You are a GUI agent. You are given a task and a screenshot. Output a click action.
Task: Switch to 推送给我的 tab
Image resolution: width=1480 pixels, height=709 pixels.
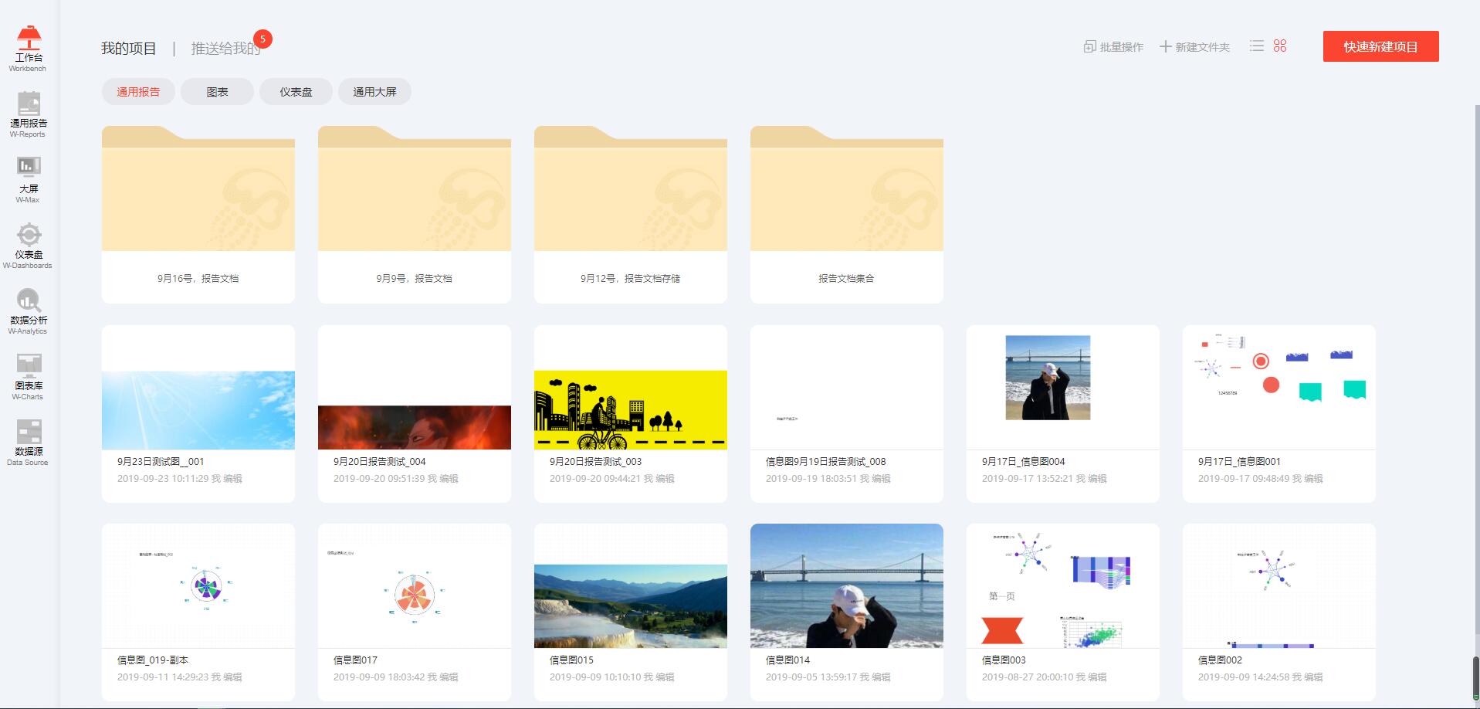coord(225,49)
